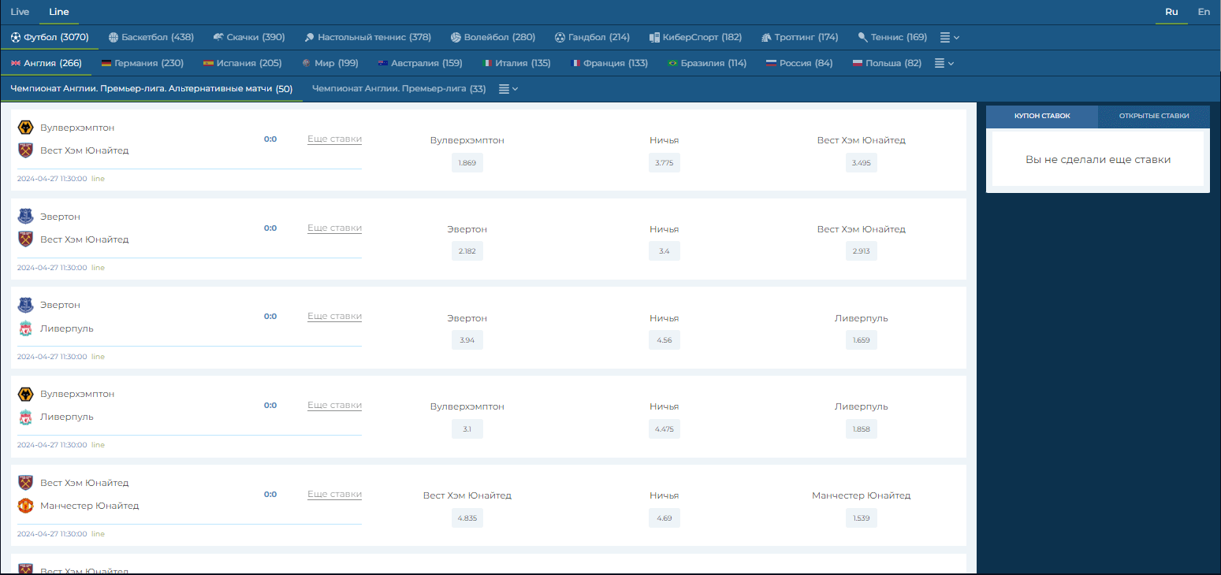Open Еще ставки for Вулверхэмптон vs Вест Хэм
Image resolution: width=1221 pixels, height=575 pixels.
pos(334,139)
